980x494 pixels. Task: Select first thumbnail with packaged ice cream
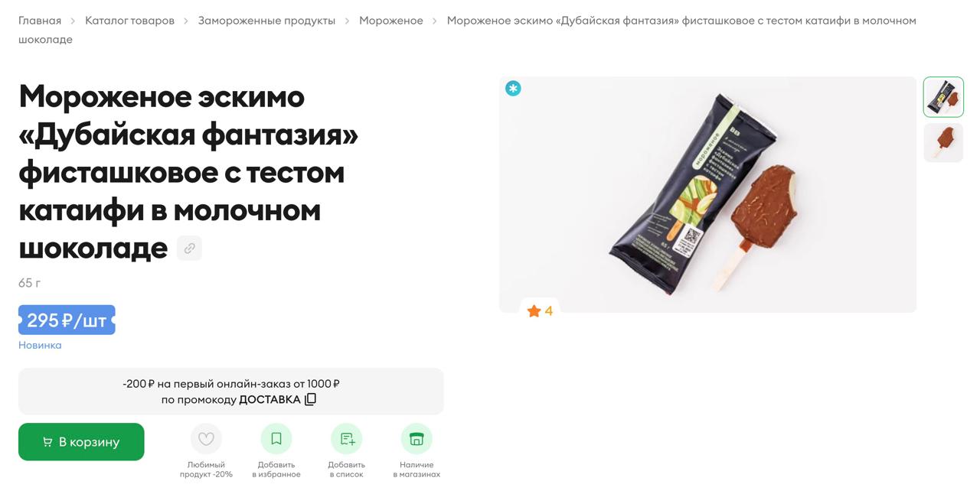pyautogui.click(x=943, y=97)
